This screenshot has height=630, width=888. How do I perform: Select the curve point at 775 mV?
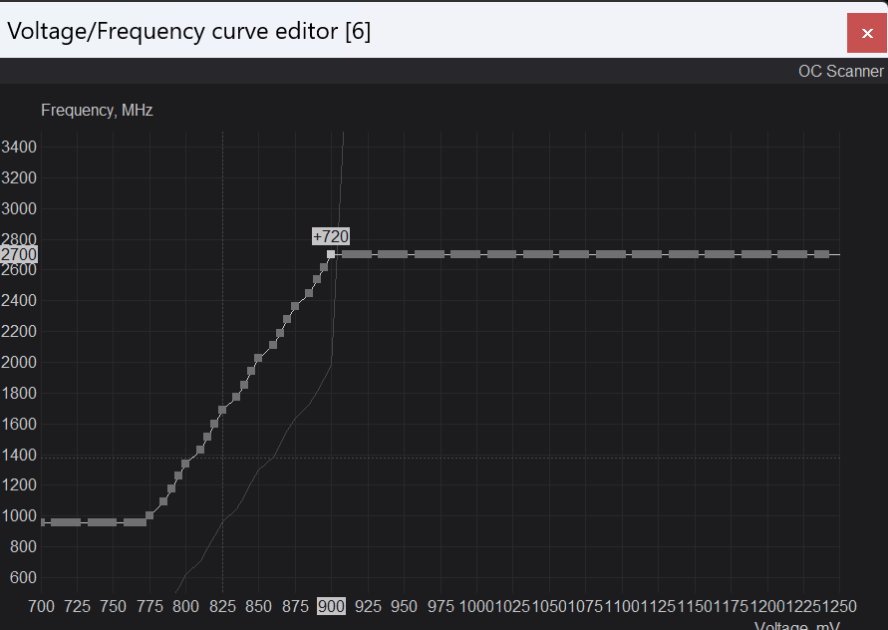(149, 515)
